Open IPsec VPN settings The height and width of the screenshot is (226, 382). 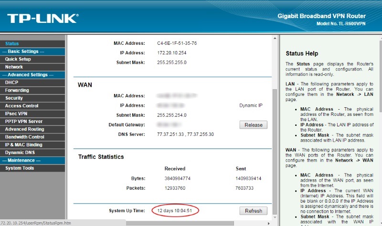point(16,113)
